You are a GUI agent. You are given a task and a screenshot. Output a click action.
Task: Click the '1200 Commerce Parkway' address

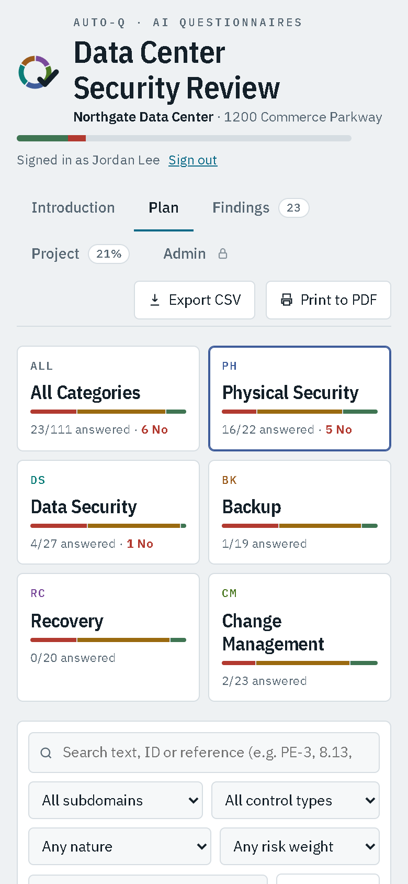[303, 117]
